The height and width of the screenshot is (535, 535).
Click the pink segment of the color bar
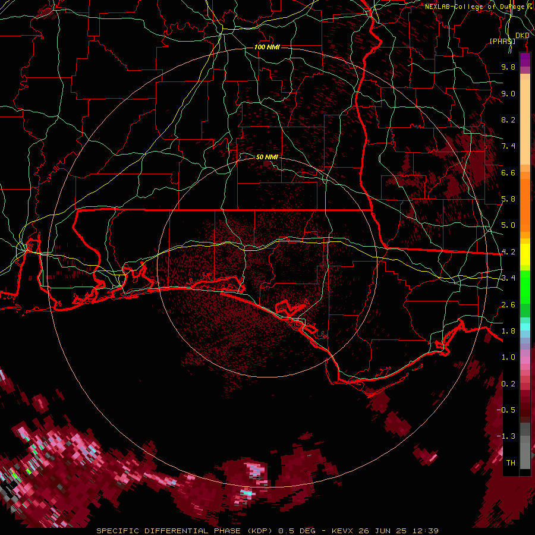(525, 360)
